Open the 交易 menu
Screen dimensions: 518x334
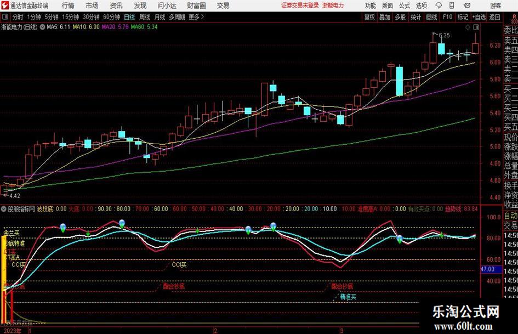(x=223, y=5)
